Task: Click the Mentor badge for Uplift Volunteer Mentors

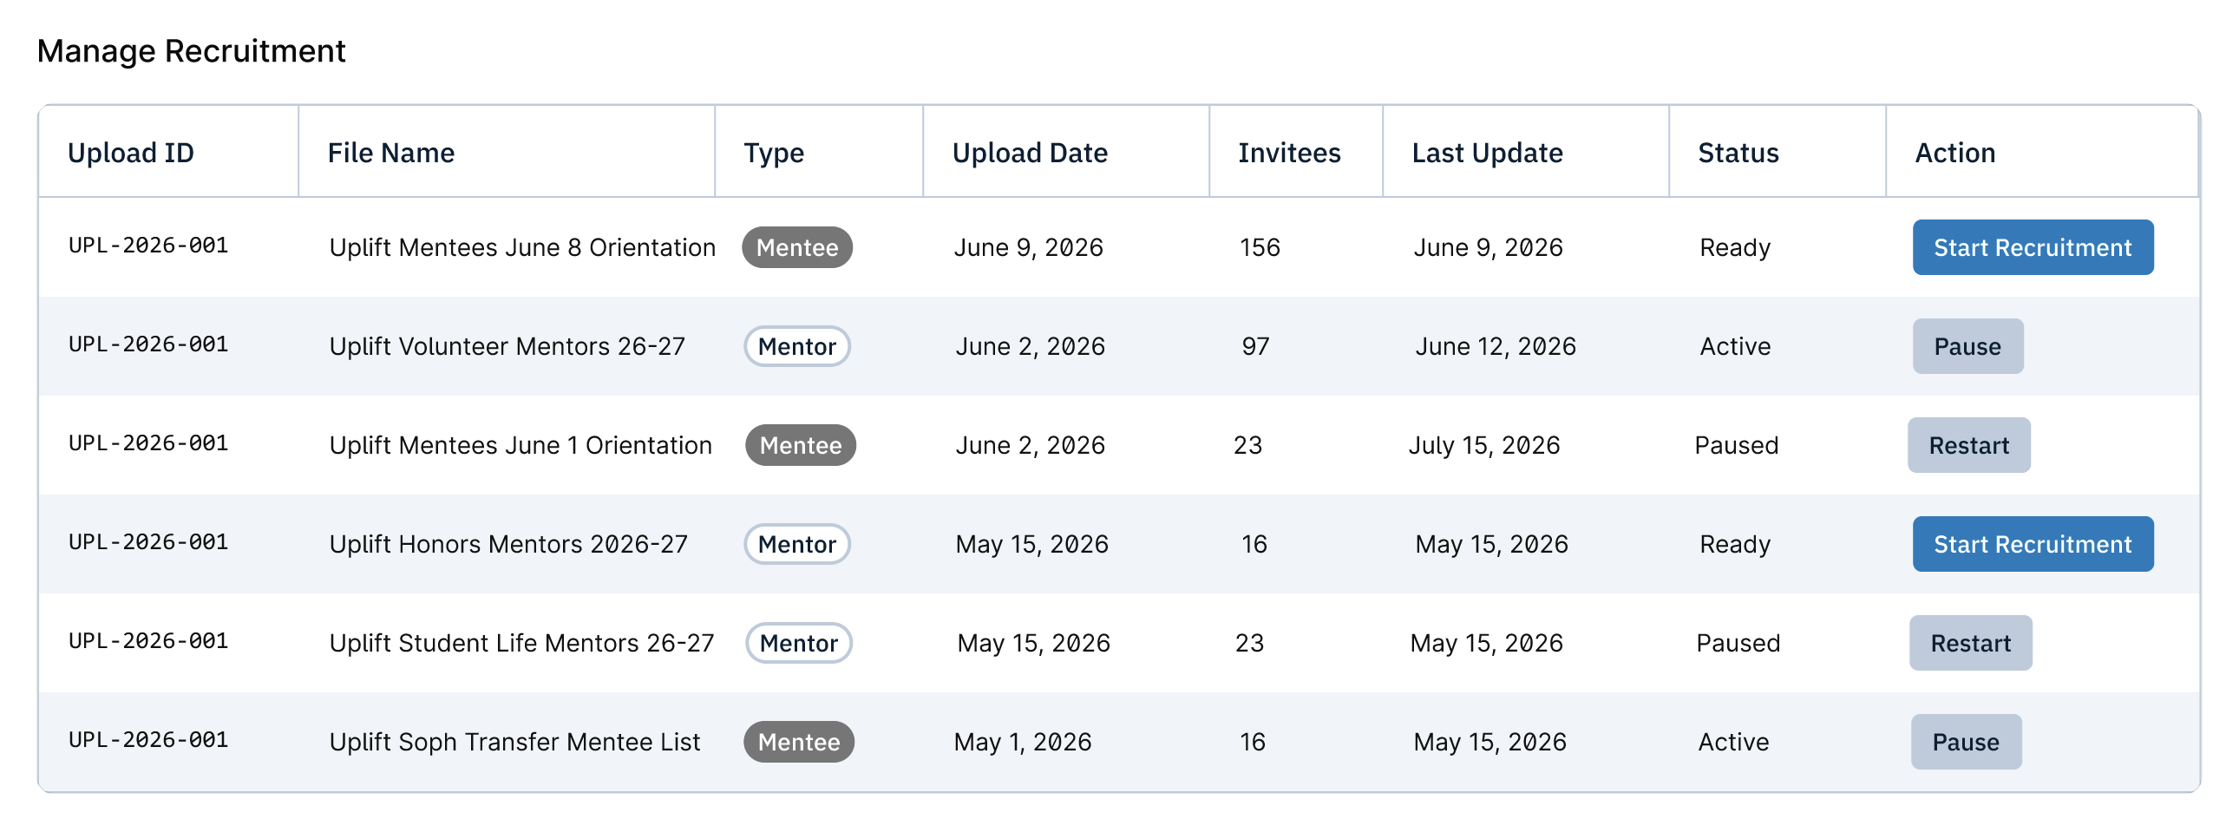Action: pos(797,346)
